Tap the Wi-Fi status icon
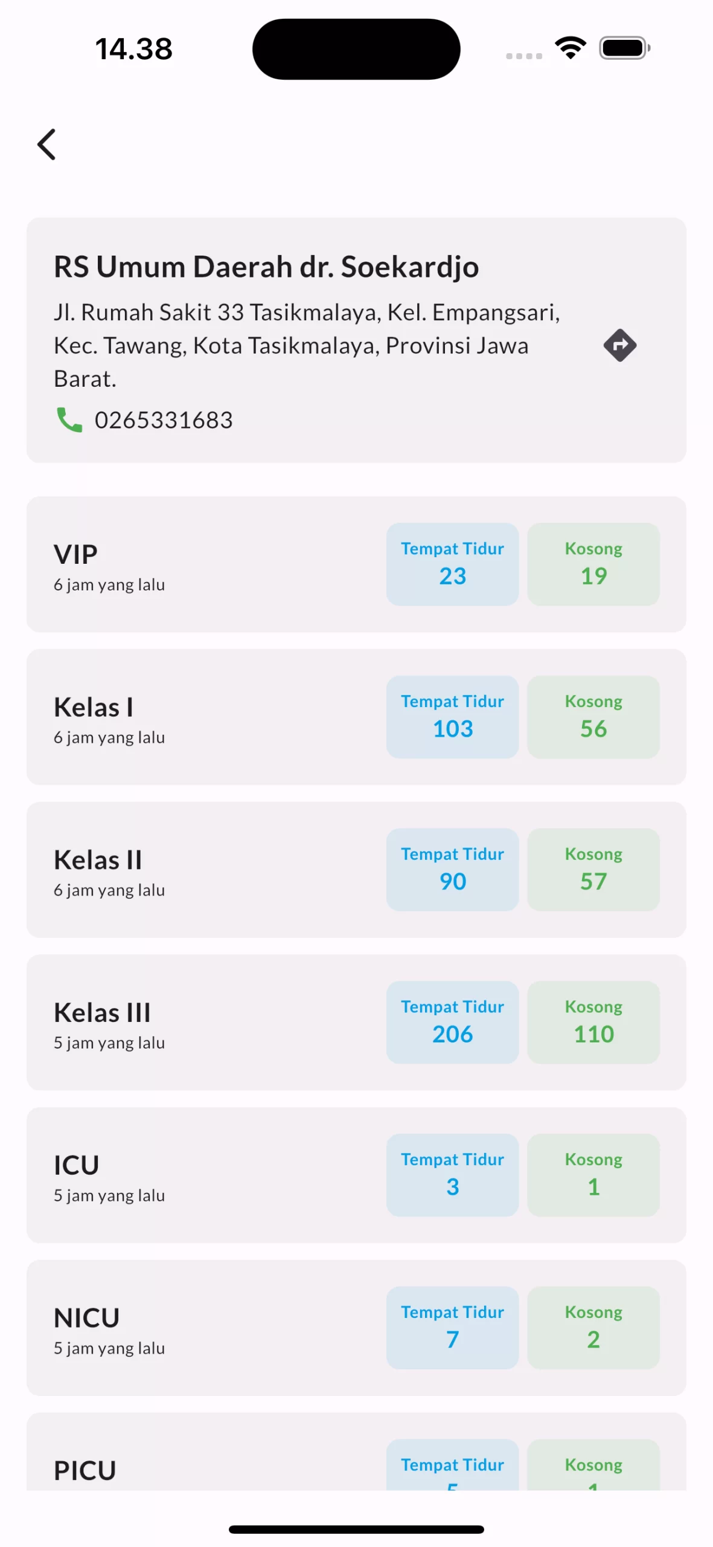 click(x=570, y=48)
